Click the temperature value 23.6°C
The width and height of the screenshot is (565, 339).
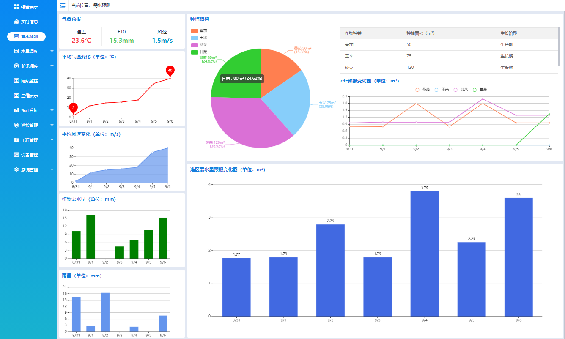point(81,41)
